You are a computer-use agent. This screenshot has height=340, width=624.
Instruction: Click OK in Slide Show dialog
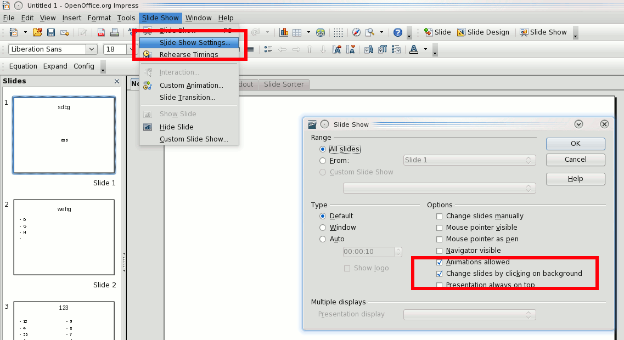[x=576, y=144]
